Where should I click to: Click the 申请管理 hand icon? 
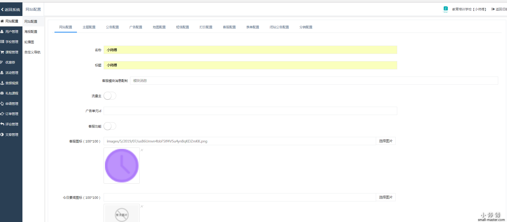2,104
